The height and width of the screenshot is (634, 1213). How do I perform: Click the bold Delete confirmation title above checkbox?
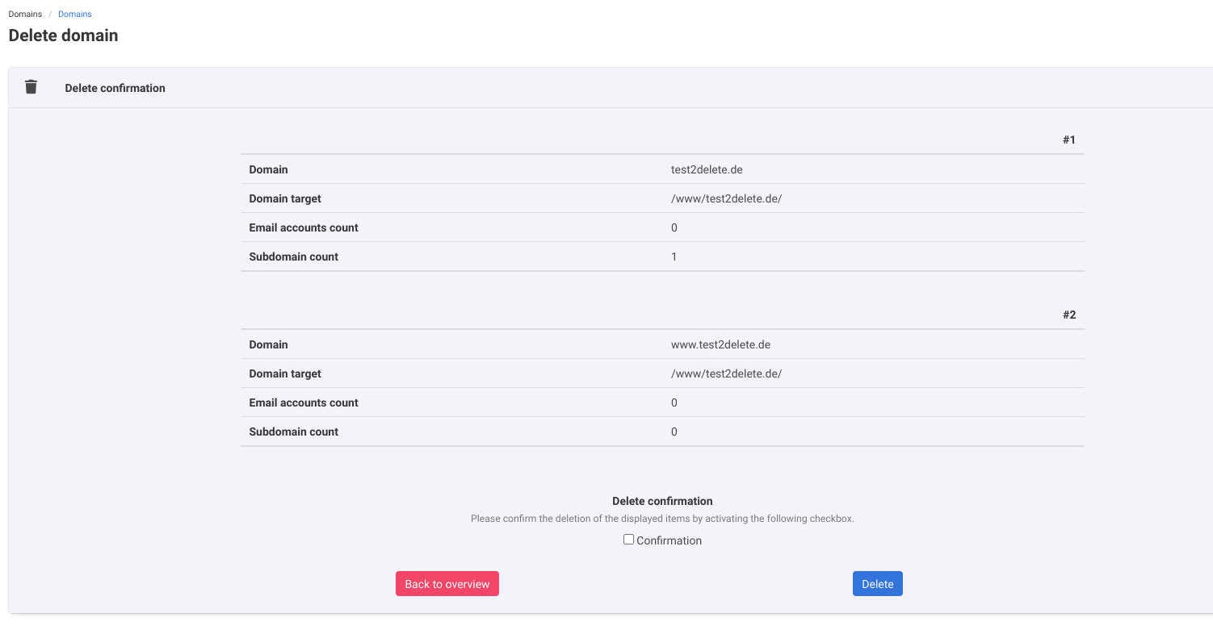(662, 501)
